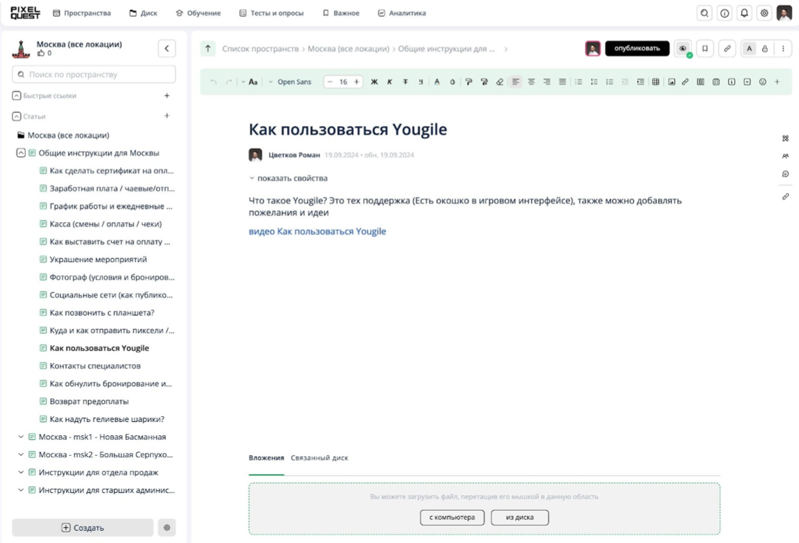Expand показать свойства
Viewport: 799px width, 543px height.
(288, 178)
